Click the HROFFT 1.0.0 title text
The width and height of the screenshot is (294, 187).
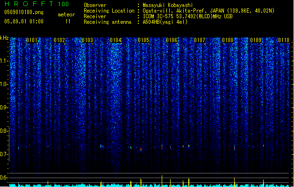coord(36,4)
